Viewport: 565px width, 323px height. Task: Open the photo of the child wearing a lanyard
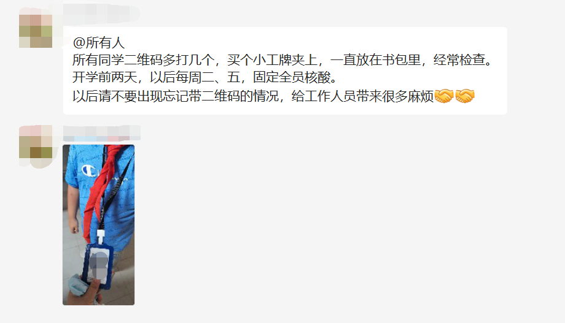point(98,225)
